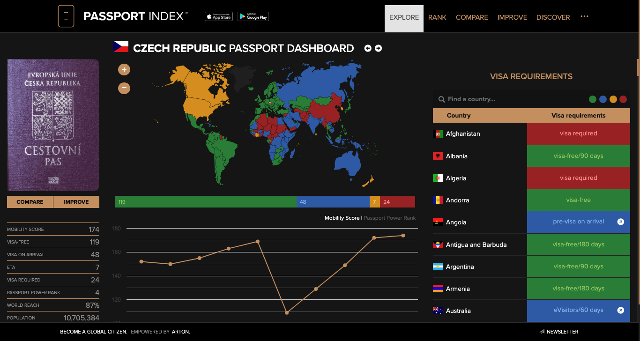Click the Improve button under passport
The width and height of the screenshot is (640, 341).
tap(76, 202)
